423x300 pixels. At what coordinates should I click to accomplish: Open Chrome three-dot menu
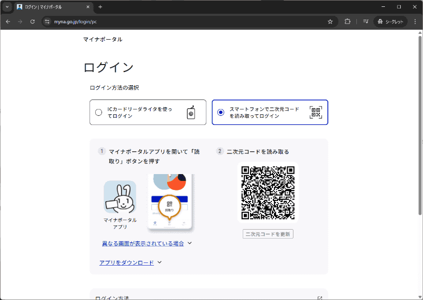tap(415, 22)
